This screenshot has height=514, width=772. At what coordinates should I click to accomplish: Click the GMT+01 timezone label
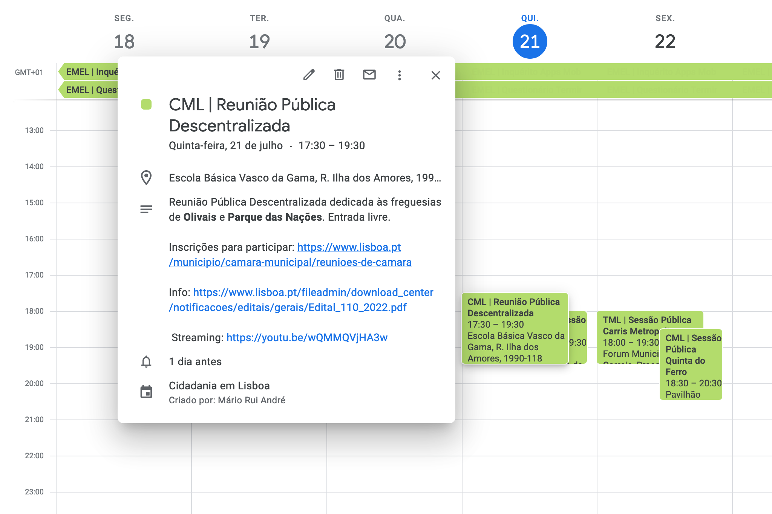pos(29,72)
